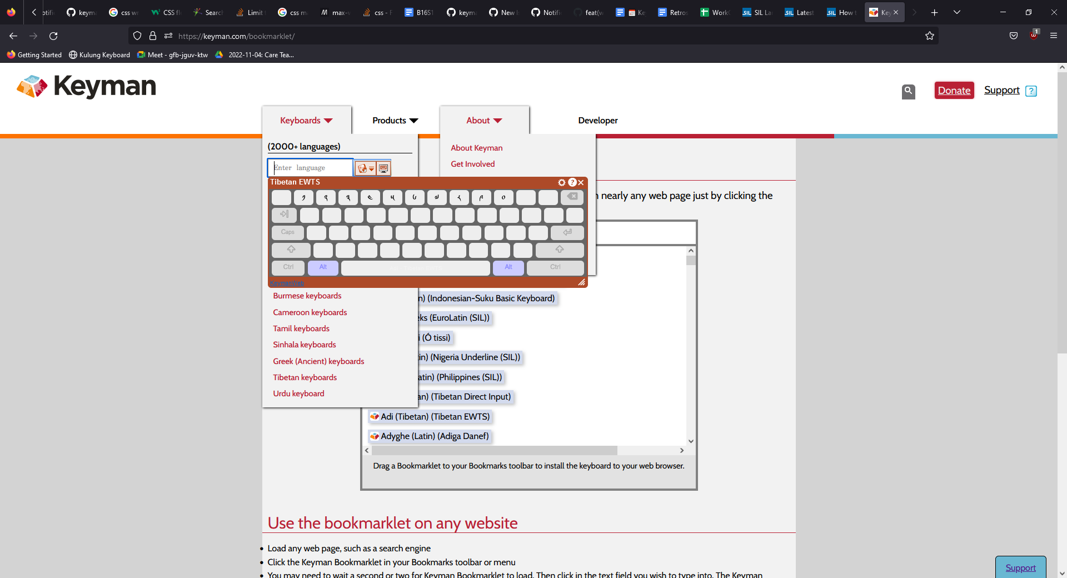This screenshot has width=1067, height=578.
Task: Open the uBlock Origin extension icon
Action: click(1034, 35)
